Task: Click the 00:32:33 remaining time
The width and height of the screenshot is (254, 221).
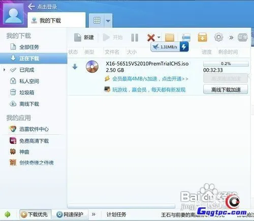Action: (213, 70)
